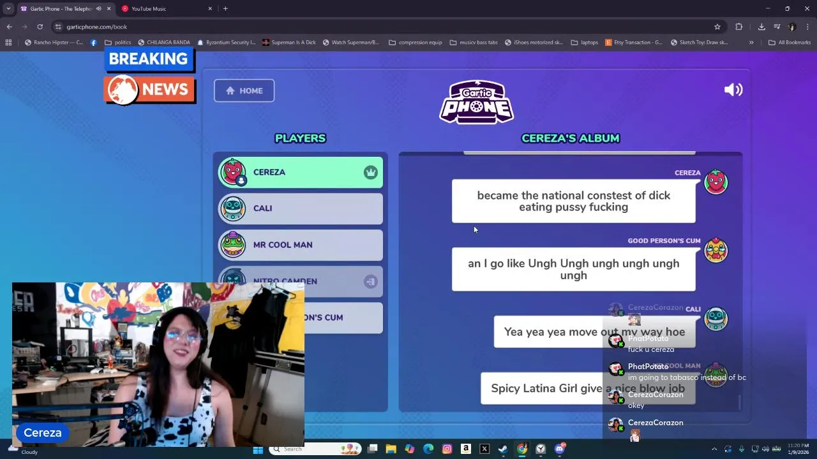Open the browser profile avatar
This screenshot has width=817, height=459.
point(792,27)
